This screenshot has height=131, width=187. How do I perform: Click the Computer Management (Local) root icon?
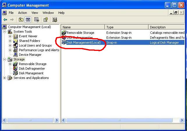(x=5, y=27)
